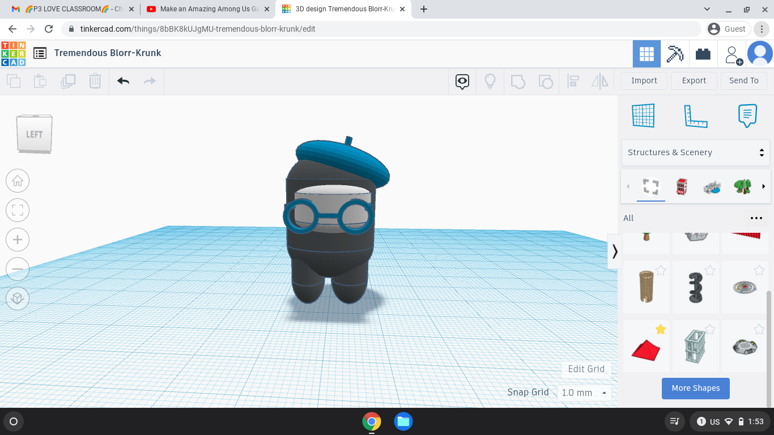Click the More Shapes button
The height and width of the screenshot is (435, 774).
[695, 388]
